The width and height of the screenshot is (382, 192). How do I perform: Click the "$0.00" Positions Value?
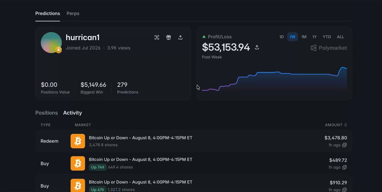[x=49, y=85]
